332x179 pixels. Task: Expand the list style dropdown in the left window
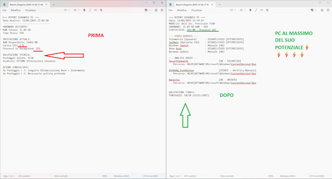(76, 10)
